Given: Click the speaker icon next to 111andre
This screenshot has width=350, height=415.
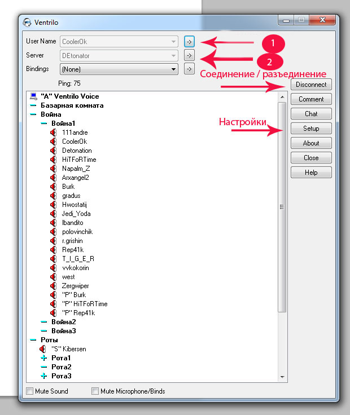Looking at the screenshot, I should coord(53,133).
